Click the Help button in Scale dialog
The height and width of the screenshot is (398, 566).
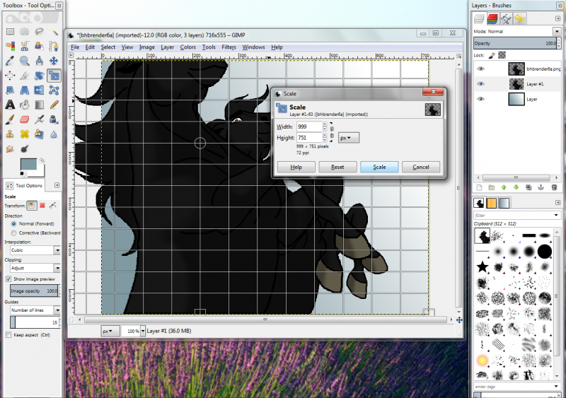pos(296,167)
